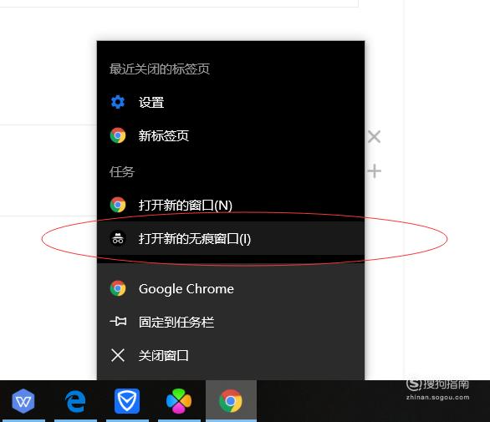The width and height of the screenshot is (490, 422).
Task: Click the gray plus button beside menu
Action: pos(374,170)
